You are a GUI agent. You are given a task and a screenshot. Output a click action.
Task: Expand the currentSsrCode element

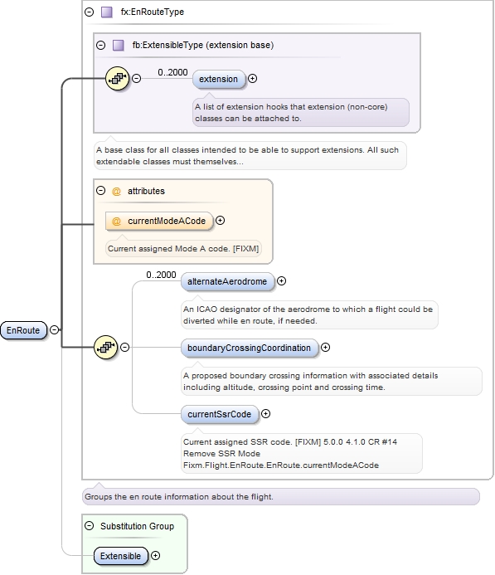coord(265,414)
